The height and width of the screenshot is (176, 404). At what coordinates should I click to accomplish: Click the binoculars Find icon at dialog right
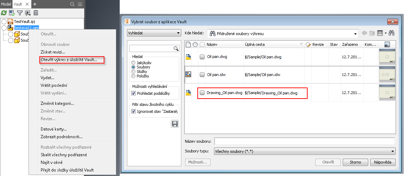[x=392, y=33]
